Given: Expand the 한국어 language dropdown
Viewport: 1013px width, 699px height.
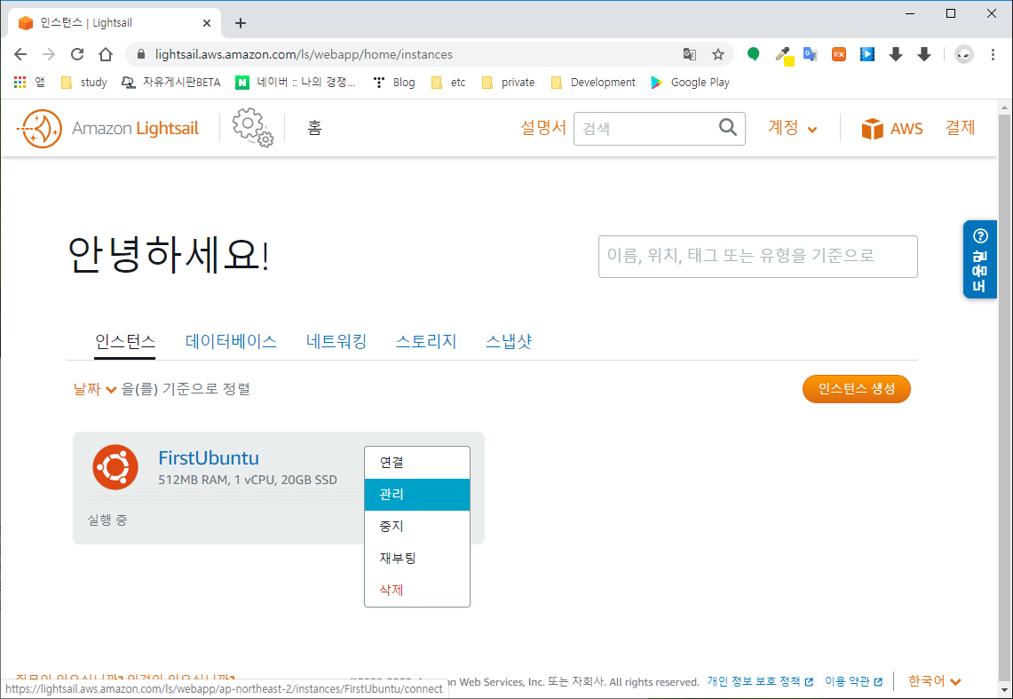Looking at the screenshot, I should click(x=934, y=681).
